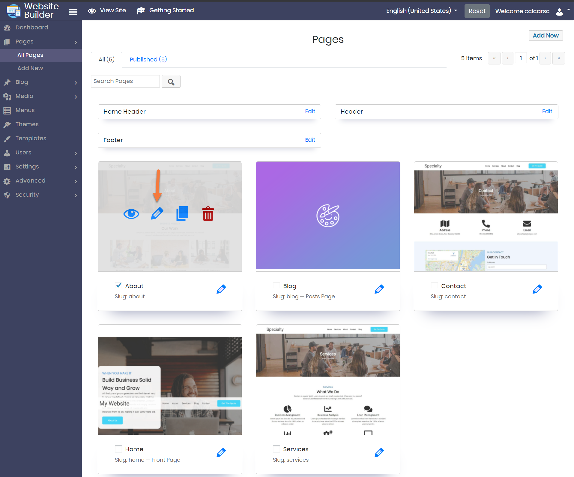The image size is (574, 477).
Task: Select the Home page checkbox
Action: click(118, 449)
